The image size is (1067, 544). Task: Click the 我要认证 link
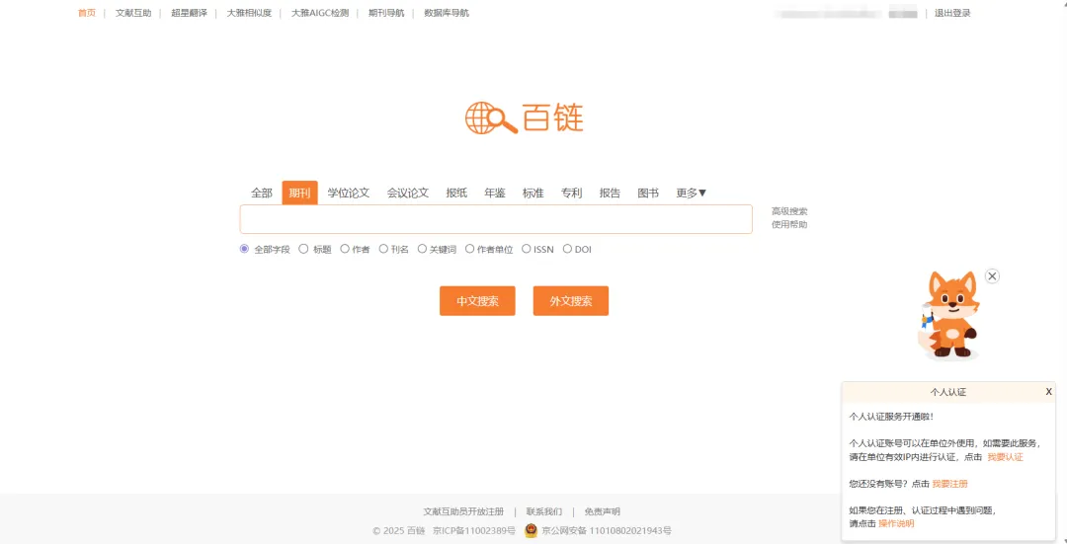[x=1005, y=457]
